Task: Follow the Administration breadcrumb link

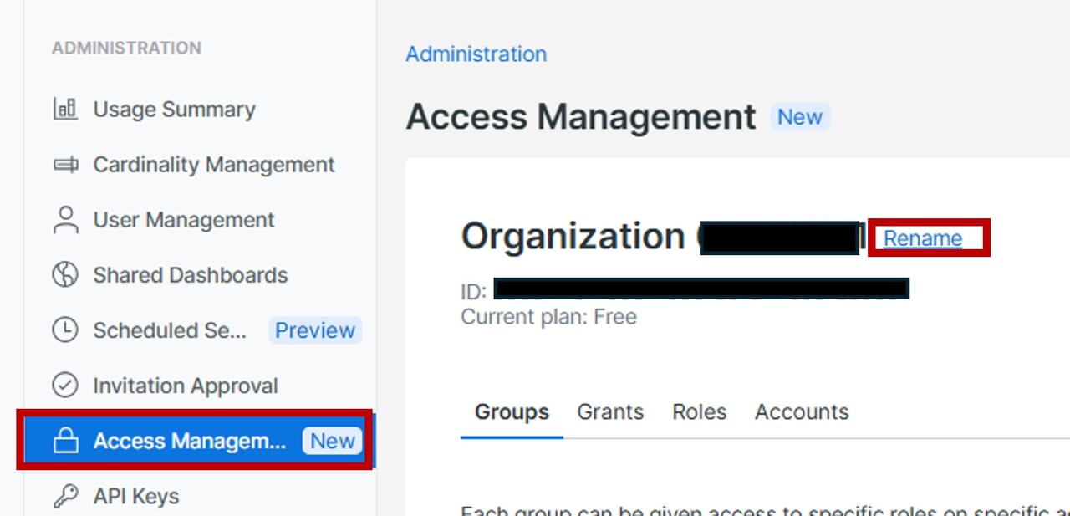Action: [476, 54]
